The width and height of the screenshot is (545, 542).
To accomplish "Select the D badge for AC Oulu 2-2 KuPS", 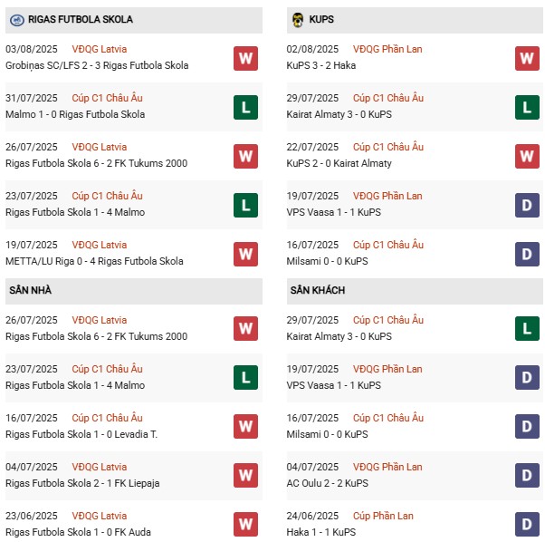I will pyautogui.click(x=527, y=475).
